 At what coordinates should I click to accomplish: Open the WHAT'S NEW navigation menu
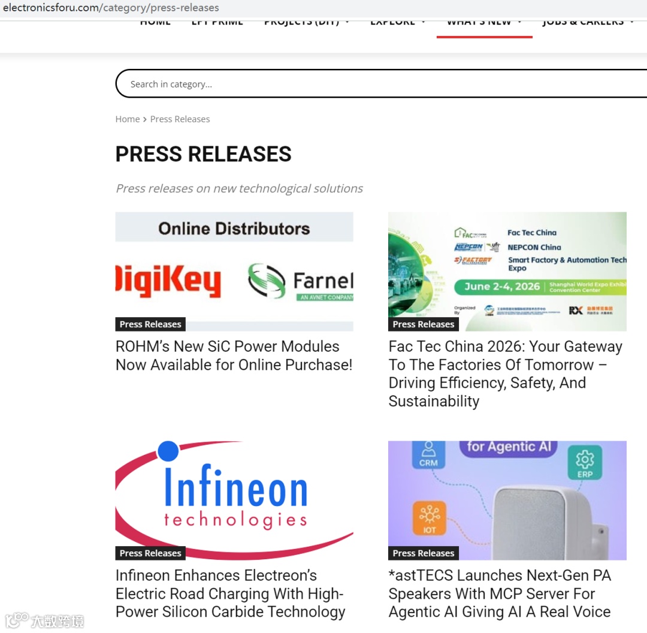pos(479,22)
